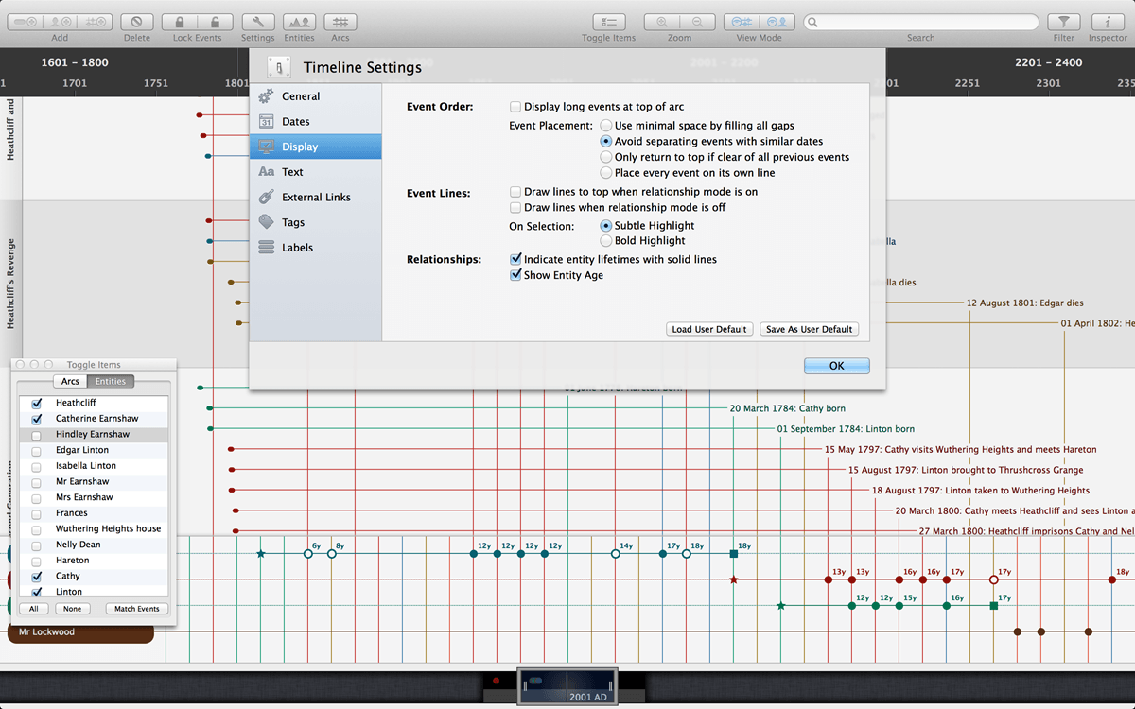Select the Mr Lockwood entity label
The image size is (1135, 709).
coord(80,632)
